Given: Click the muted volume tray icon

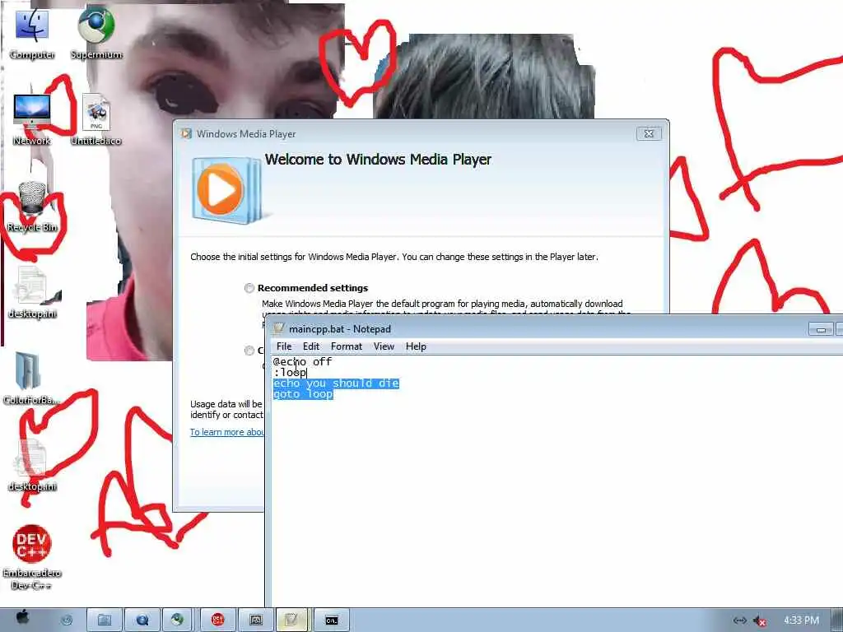Looking at the screenshot, I should point(760,620).
